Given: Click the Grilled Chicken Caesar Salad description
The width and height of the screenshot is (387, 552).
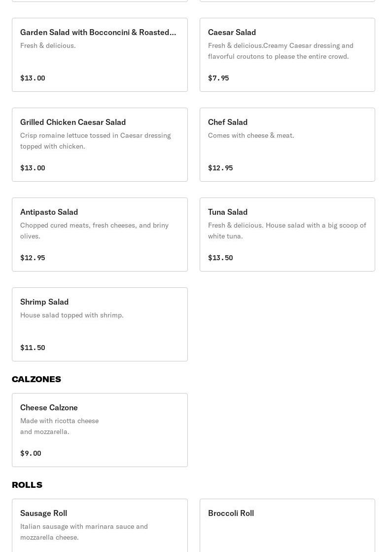Looking at the screenshot, I should [95, 141].
